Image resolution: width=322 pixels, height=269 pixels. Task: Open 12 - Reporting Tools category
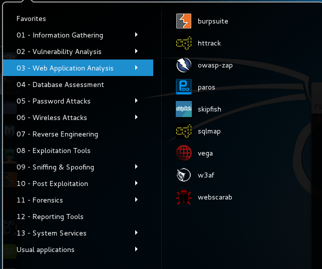(78, 216)
